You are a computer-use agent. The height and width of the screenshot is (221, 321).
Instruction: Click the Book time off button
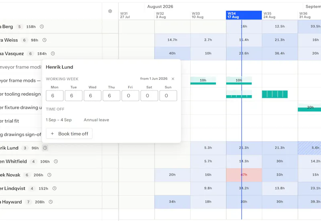click(x=69, y=134)
